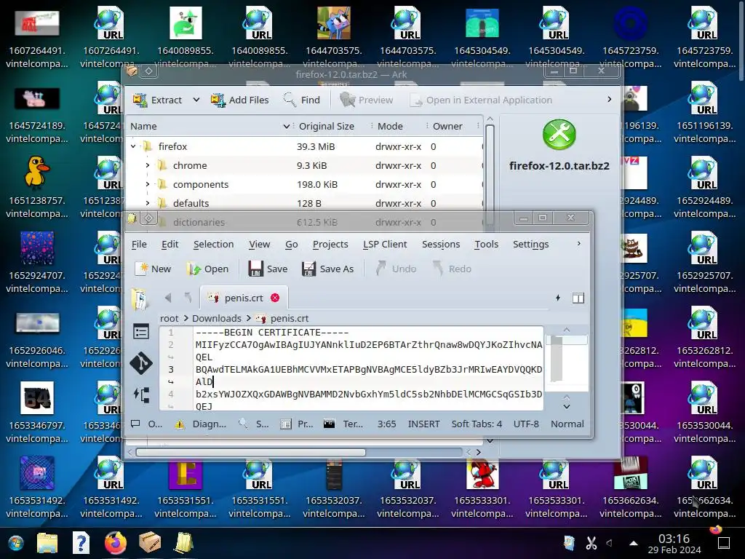Click the Ark horizontal scrollbar
The height and width of the screenshot is (559, 745).
[251, 453]
